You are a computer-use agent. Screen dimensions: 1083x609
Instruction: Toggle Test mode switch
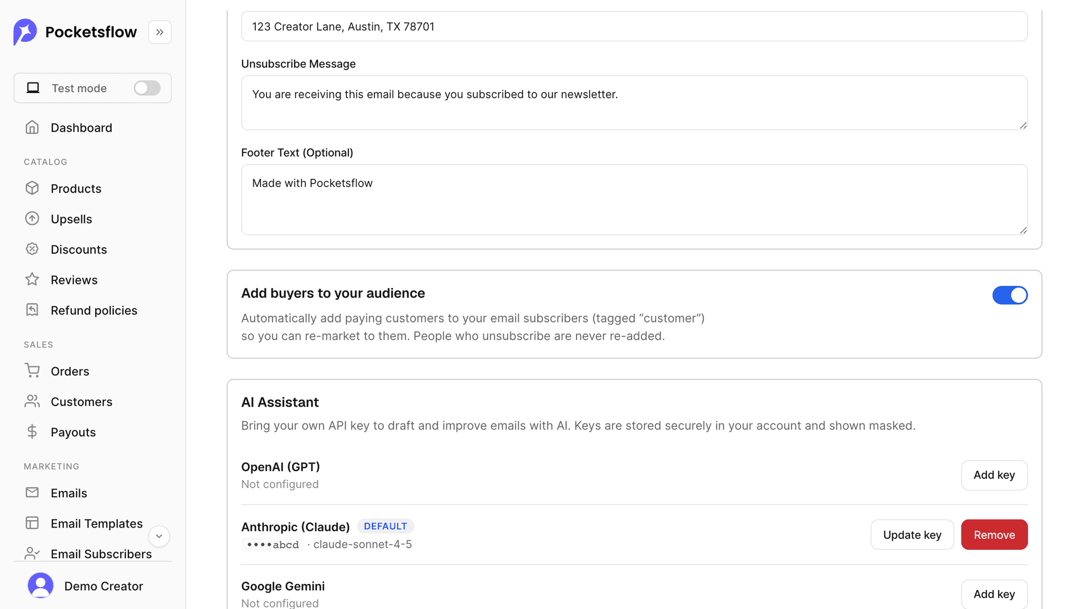tap(147, 88)
